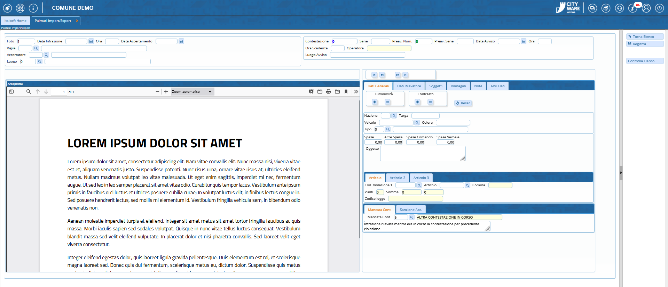
Task: Click the power logout icon
Action: [x=659, y=8]
